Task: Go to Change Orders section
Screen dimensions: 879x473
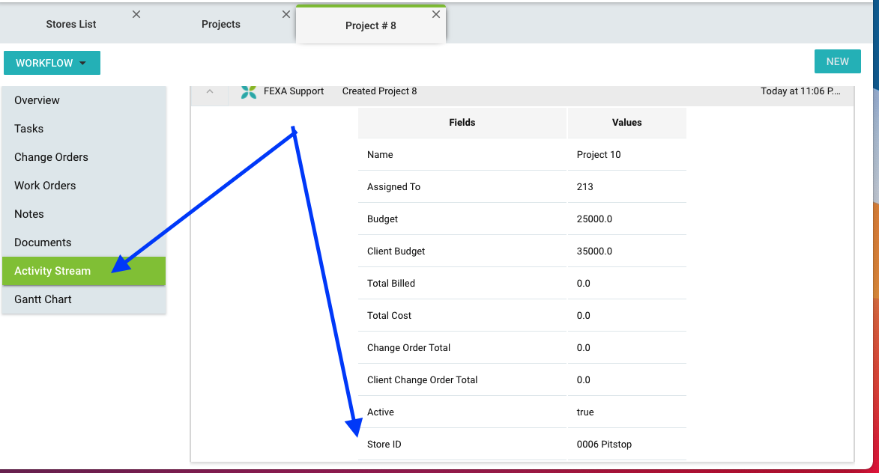Action: [x=51, y=157]
